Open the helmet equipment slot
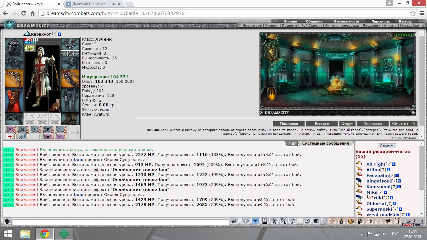Image resolution: width=427 pixels, height=240 pixels. point(14,47)
